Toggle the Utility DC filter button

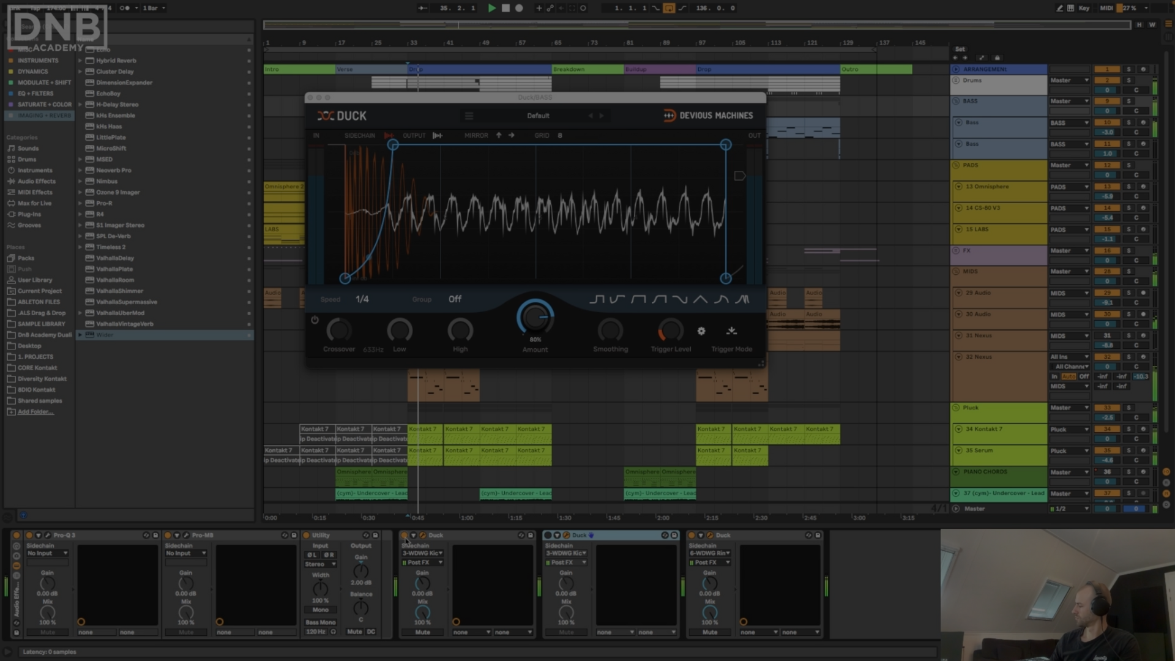[371, 632]
